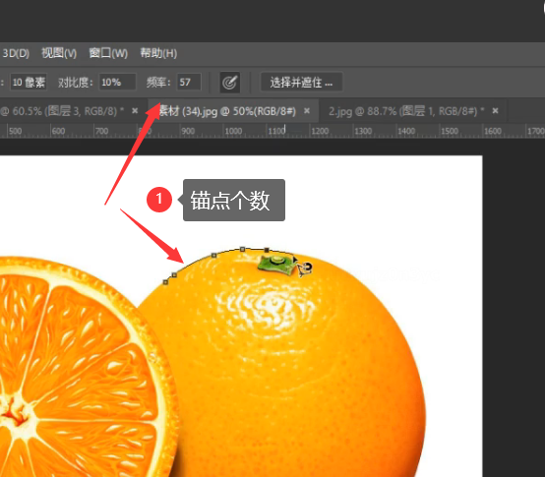
Task: Click the 频率 label
Action: tap(158, 83)
